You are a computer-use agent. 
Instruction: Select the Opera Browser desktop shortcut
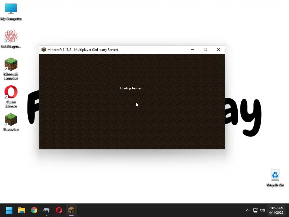click(x=11, y=96)
